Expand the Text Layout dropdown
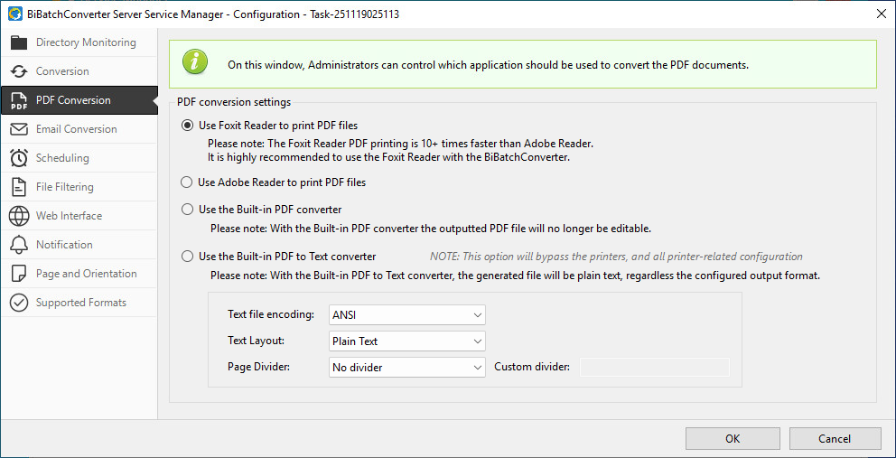896x458 pixels. point(407,341)
